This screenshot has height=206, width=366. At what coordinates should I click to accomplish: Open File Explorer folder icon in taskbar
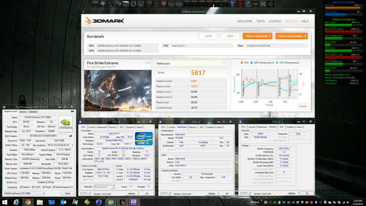pos(39,202)
